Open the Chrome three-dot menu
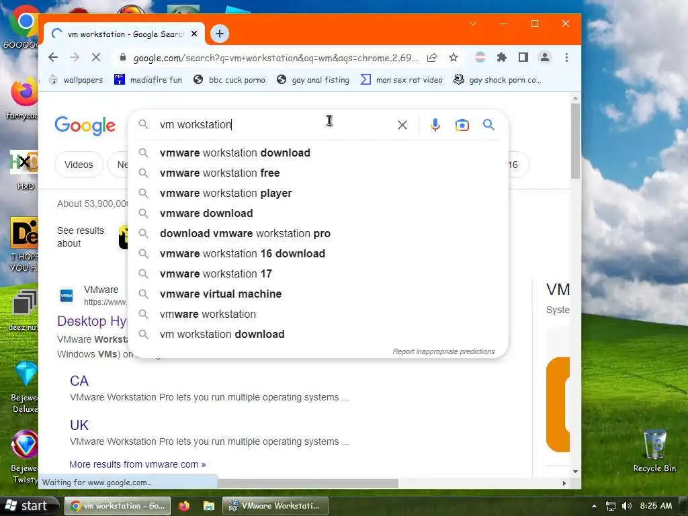This screenshot has width=688, height=516. [566, 58]
